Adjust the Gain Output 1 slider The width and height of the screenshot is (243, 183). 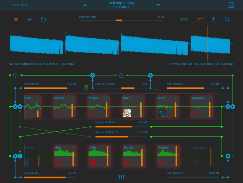point(193,88)
